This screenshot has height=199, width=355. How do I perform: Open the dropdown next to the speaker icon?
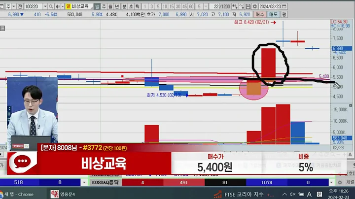coord(63,6)
